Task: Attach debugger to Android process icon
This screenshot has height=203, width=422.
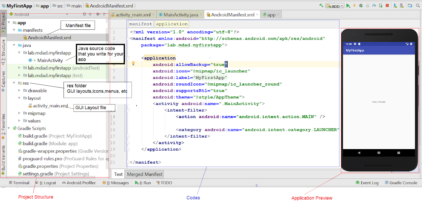Action: [x=381, y=6]
